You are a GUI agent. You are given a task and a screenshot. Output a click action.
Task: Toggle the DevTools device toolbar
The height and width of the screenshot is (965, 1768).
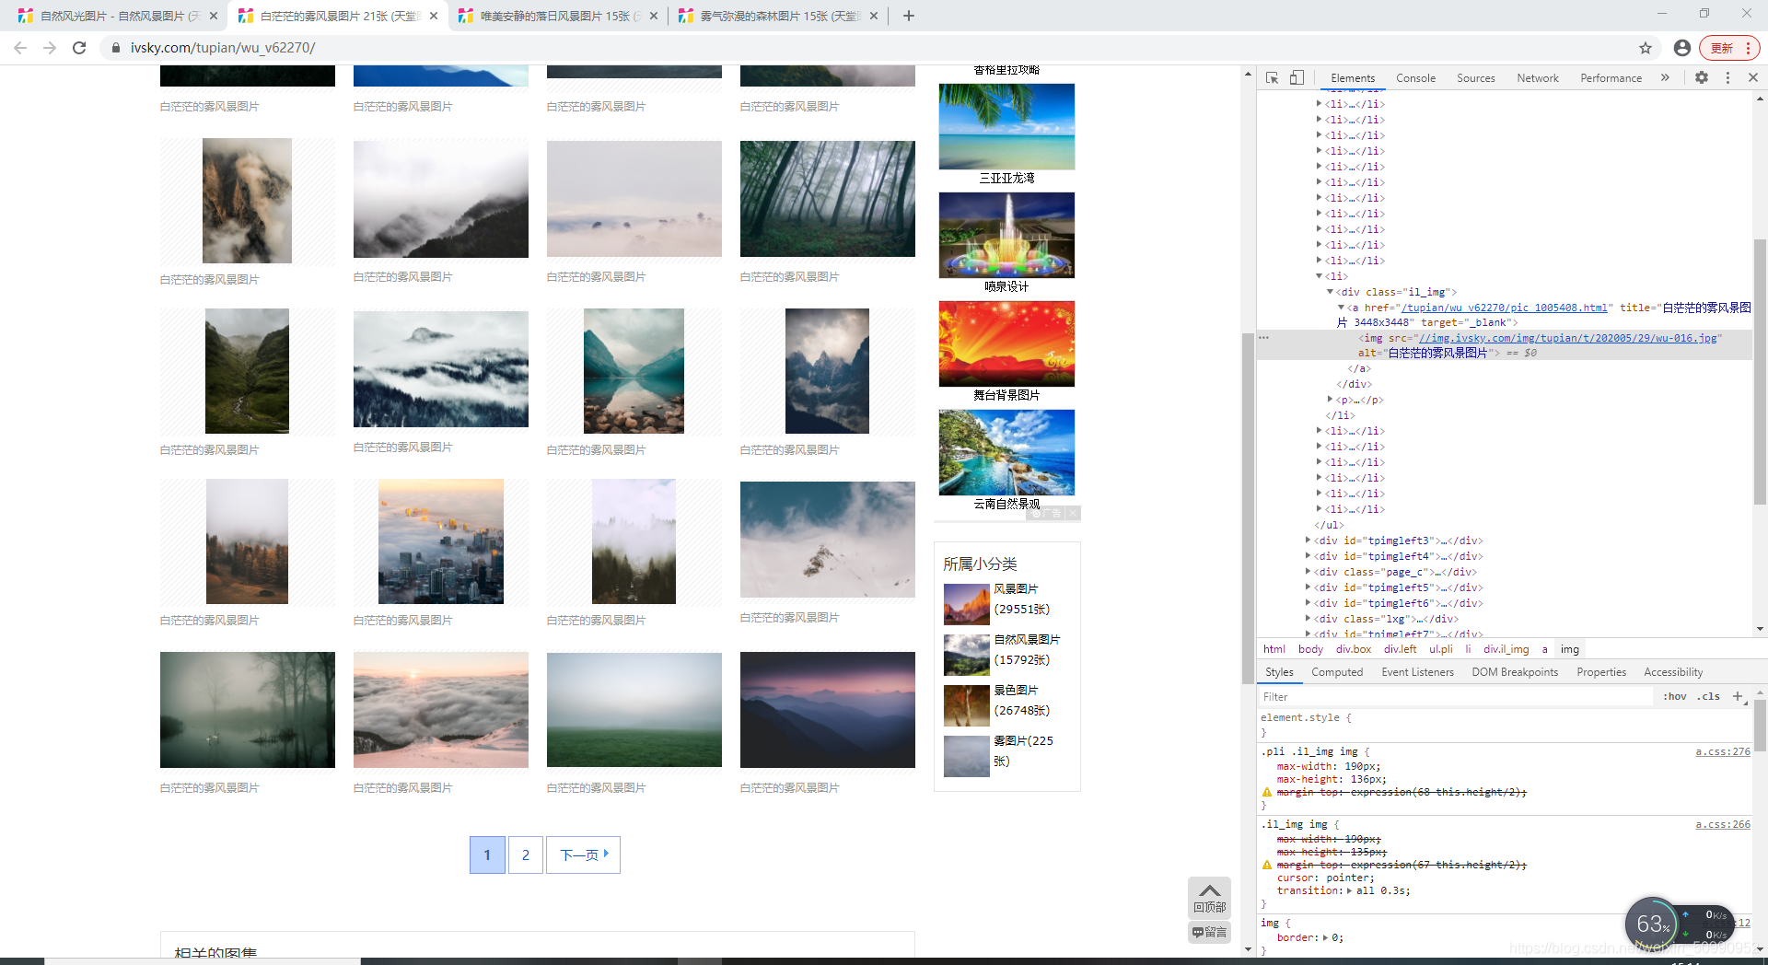(1297, 78)
